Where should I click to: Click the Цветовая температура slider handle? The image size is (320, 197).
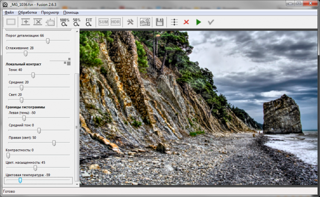[x=20, y=180]
